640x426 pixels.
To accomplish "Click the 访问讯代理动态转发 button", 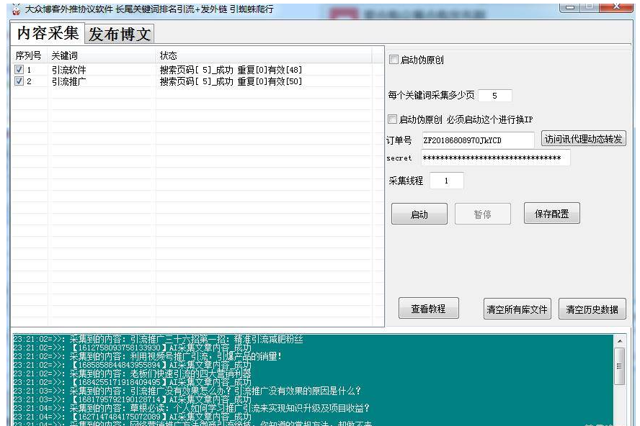I will (583, 139).
